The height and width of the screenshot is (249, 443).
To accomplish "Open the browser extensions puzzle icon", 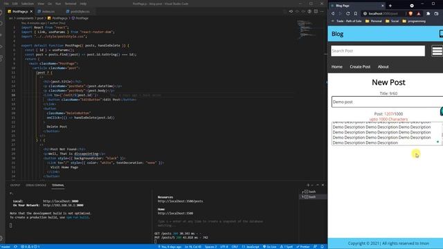I will pyautogui.click(x=428, y=14).
